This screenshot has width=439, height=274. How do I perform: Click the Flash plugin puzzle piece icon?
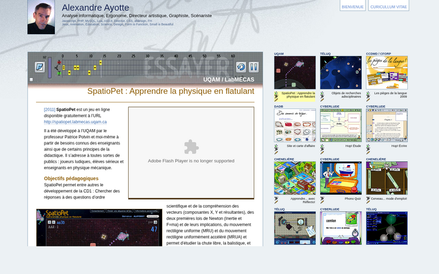191,147
